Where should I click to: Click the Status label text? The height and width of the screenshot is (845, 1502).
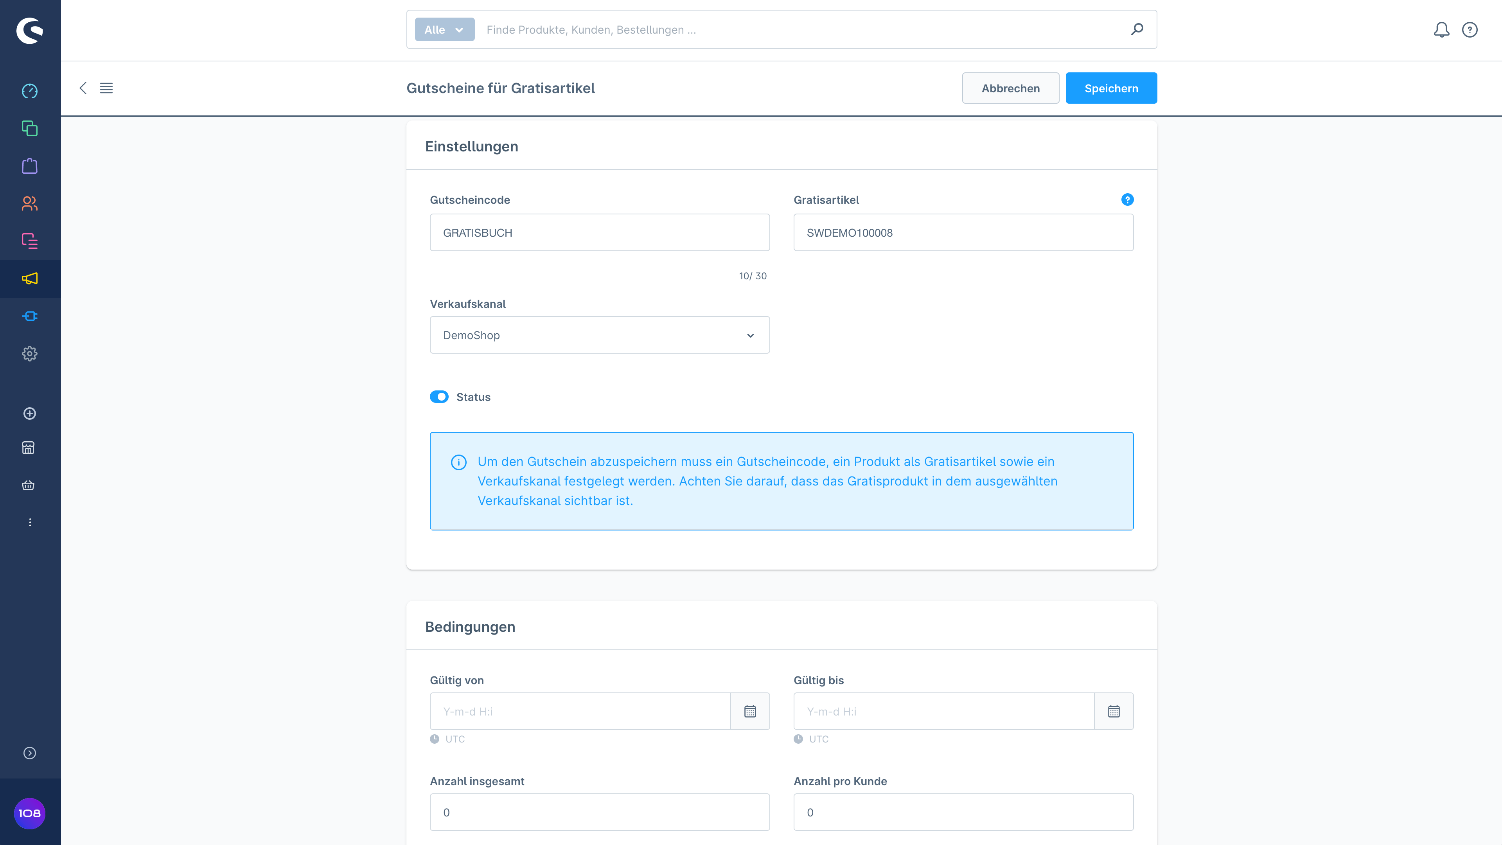point(473,397)
